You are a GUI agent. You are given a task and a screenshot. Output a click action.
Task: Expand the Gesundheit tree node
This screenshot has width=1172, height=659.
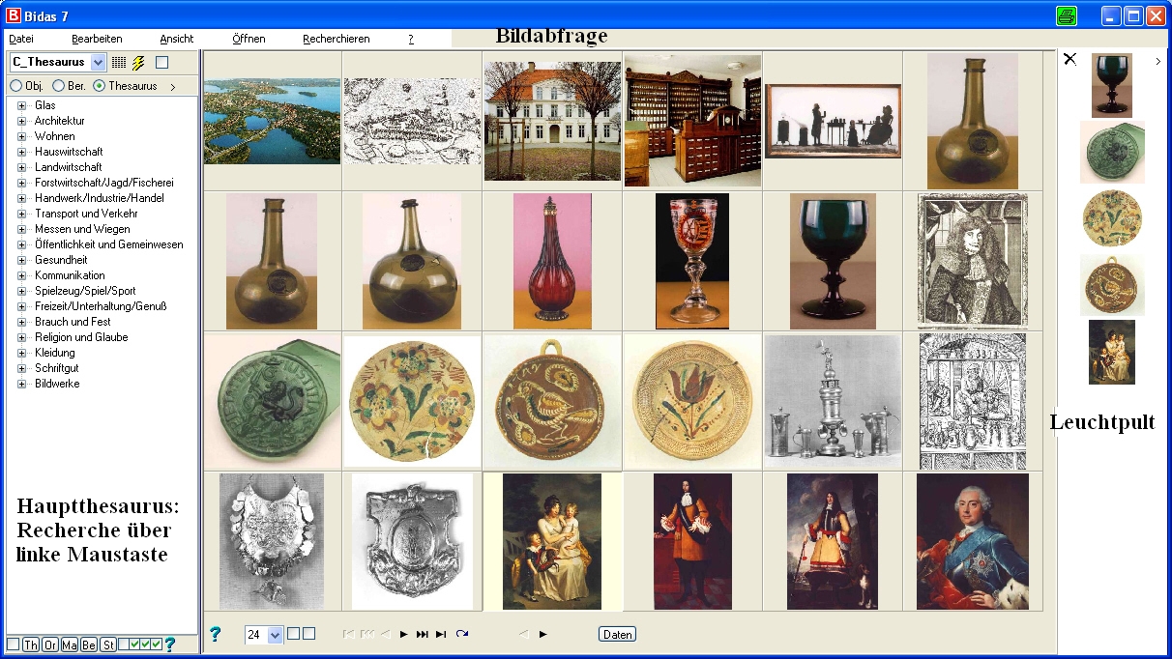pyautogui.click(x=21, y=260)
